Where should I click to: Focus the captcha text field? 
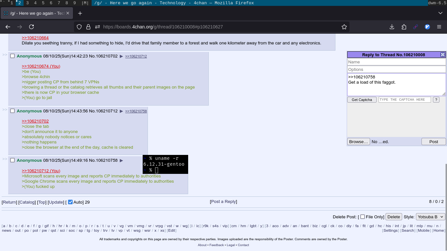pos(405,100)
